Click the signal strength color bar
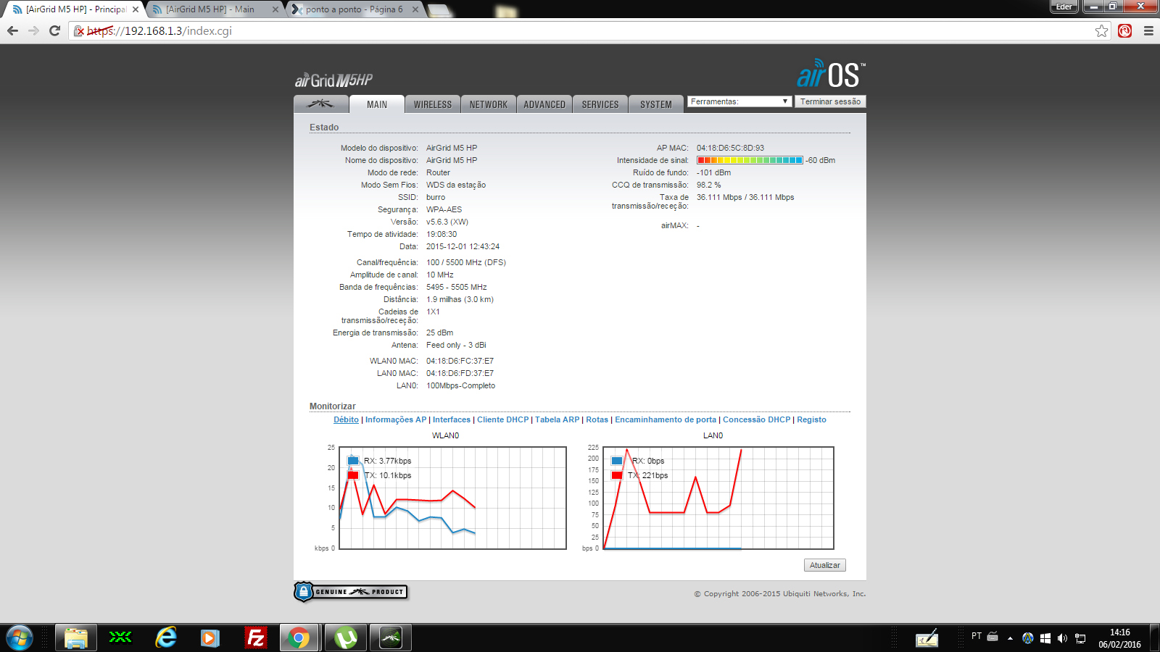This screenshot has height=652, width=1160. click(x=750, y=160)
